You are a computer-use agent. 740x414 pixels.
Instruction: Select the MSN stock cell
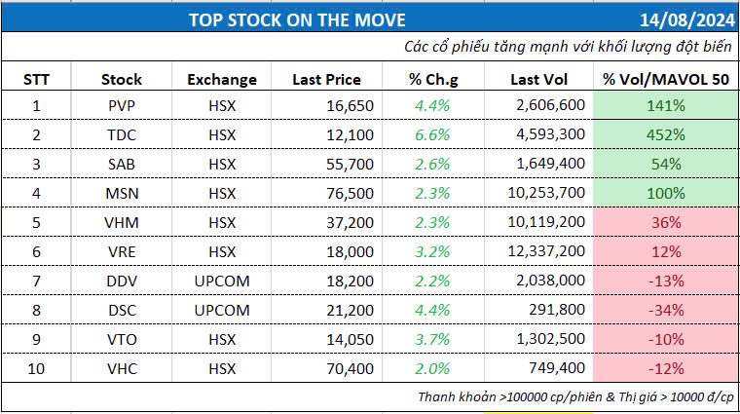(x=121, y=193)
